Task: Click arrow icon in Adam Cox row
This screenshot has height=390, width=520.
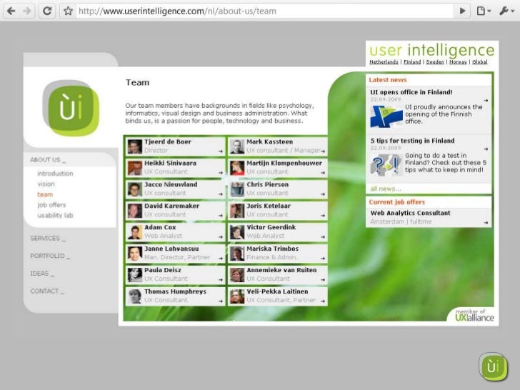Action: click(221, 237)
